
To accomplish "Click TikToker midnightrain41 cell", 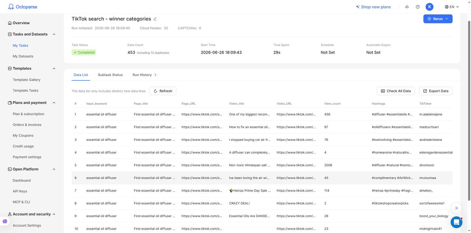I will [x=431, y=229].
